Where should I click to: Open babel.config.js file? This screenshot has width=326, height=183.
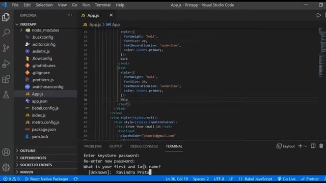click(46, 108)
